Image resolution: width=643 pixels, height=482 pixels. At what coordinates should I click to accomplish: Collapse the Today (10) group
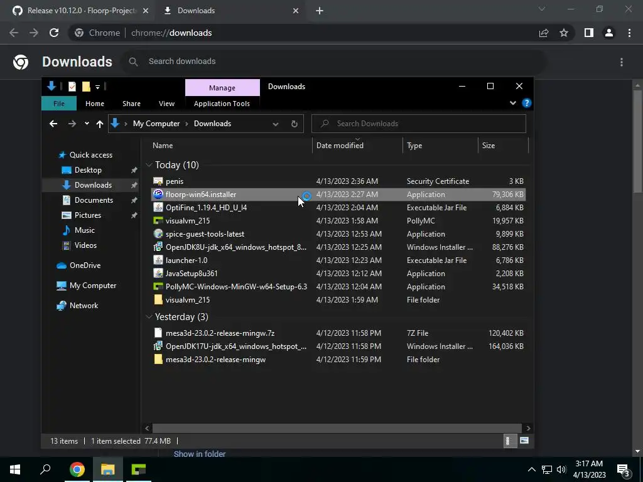149,165
